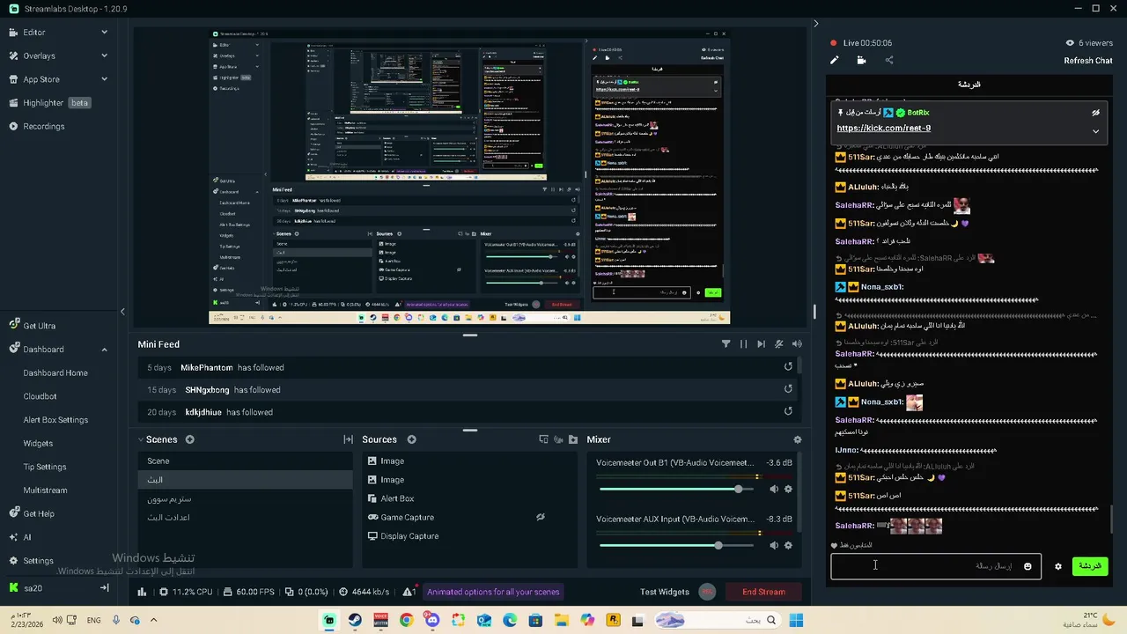Expand pinned message chevron
Image resolution: width=1127 pixels, height=634 pixels.
pyautogui.click(x=1095, y=131)
